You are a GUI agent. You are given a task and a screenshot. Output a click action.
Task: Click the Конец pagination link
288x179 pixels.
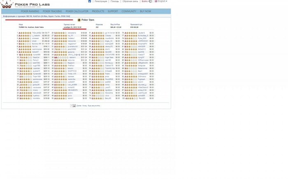pos(84,106)
